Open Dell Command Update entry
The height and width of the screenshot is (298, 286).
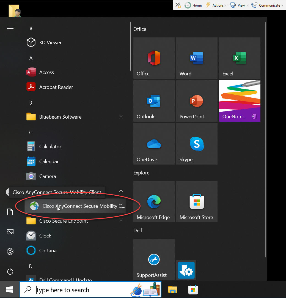tap(75, 278)
